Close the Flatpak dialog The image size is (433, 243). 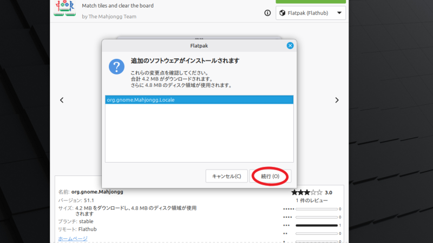[x=290, y=46]
